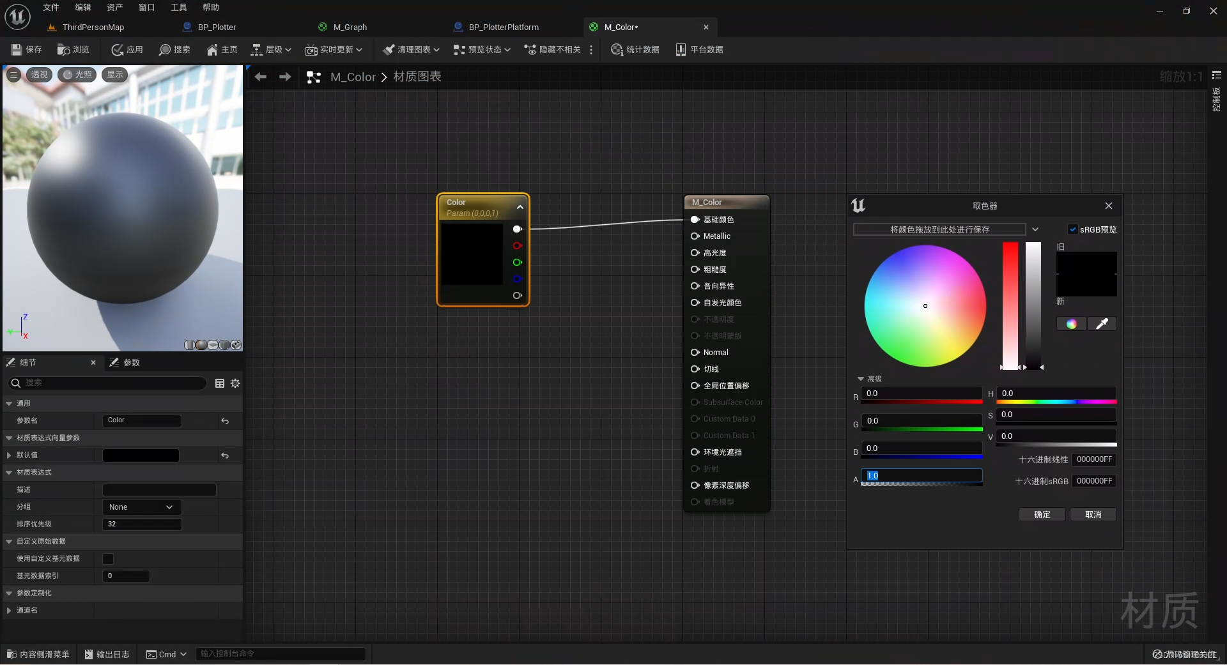Switch to the ThirdPersonMap tab

coord(93,27)
